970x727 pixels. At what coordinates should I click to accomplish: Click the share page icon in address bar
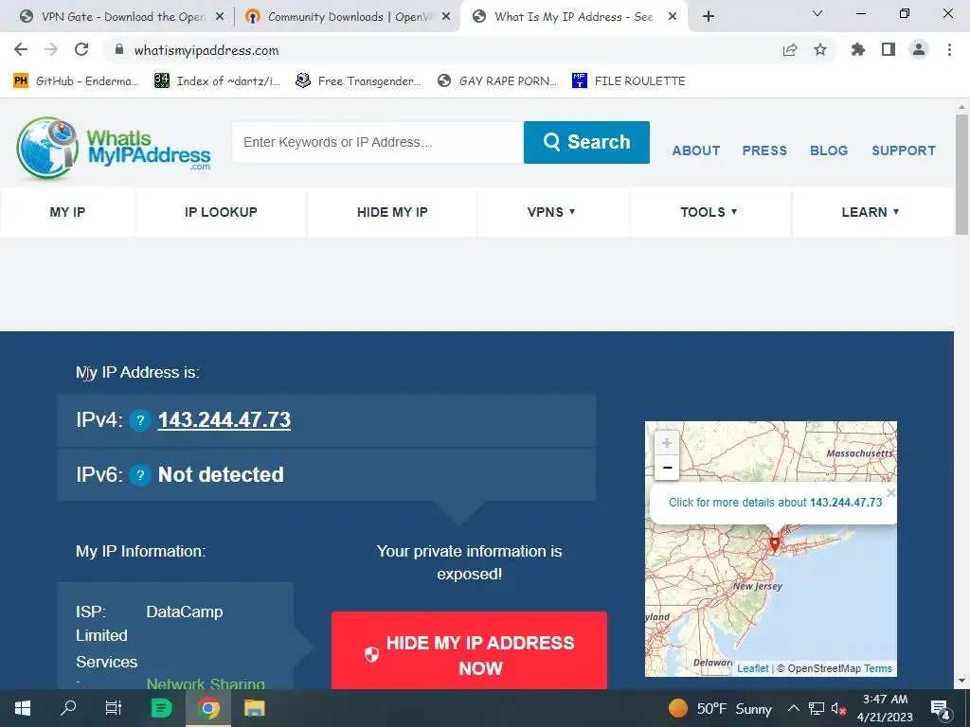pos(790,49)
